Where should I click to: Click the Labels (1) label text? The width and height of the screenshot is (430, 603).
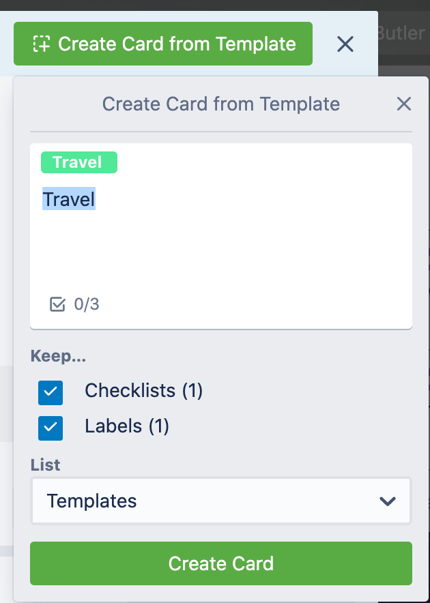(x=127, y=426)
